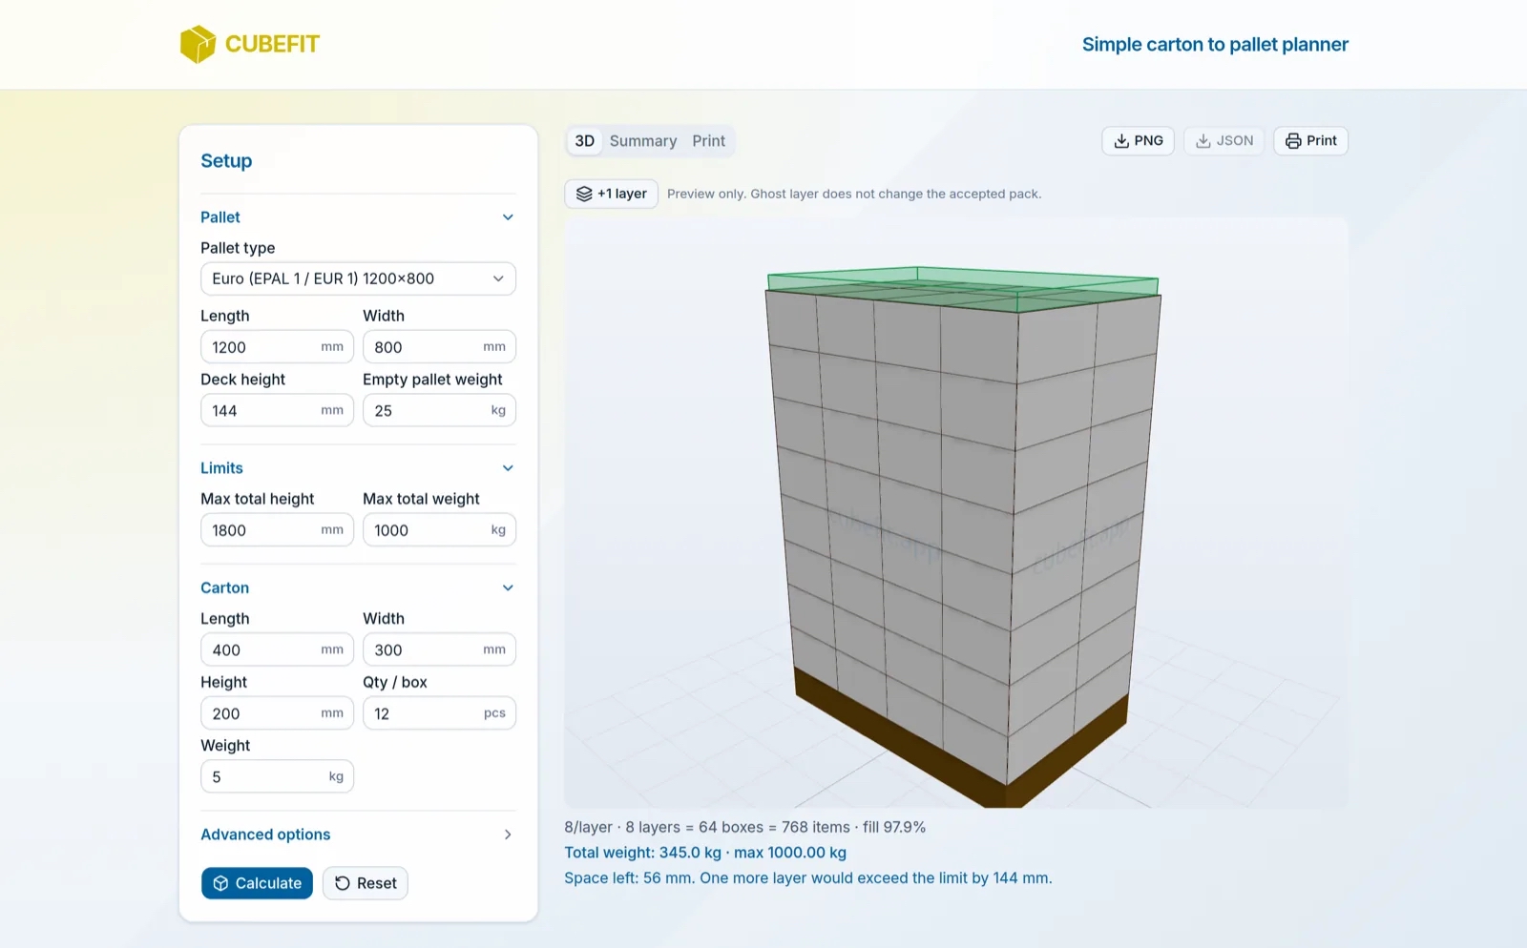
Task: Edit the Empty pallet weight field
Action: (439, 411)
